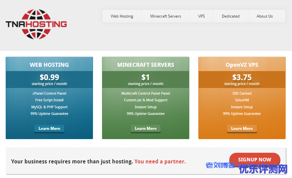Go to the Dedicated navigation item
Screen dimensions: 292x178
click(231, 16)
